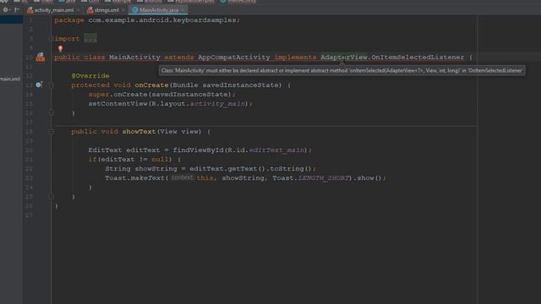
Task: Select the MainActivity.java tab
Action: coord(159,10)
